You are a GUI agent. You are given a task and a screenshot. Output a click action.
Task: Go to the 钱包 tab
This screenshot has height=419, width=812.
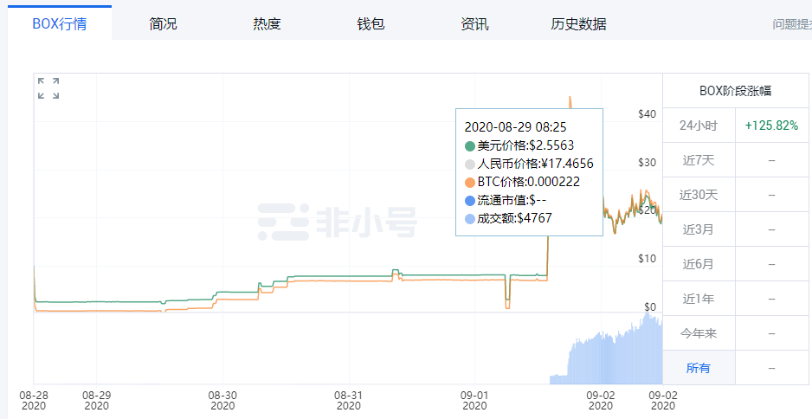[371, 24]
